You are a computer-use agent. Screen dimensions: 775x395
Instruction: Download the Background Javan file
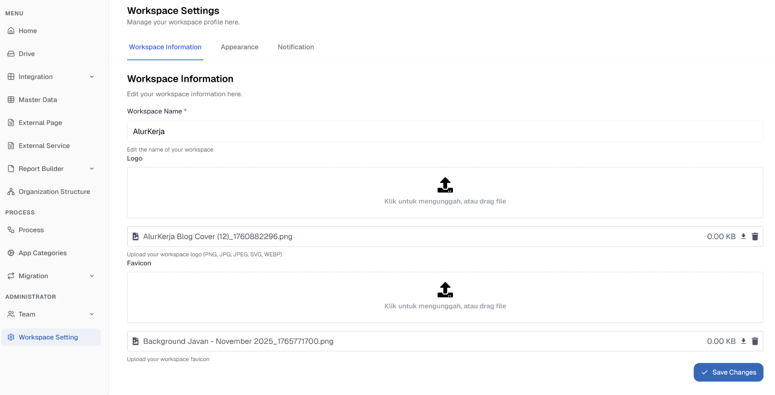(743, 341)
